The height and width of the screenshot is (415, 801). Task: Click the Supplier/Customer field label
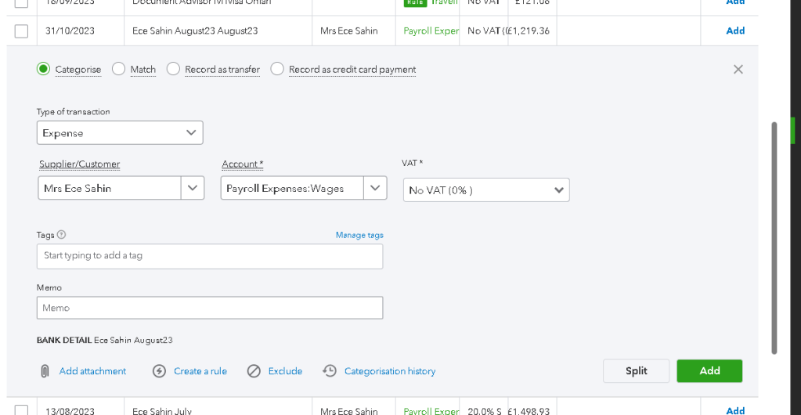pos(80,164)
